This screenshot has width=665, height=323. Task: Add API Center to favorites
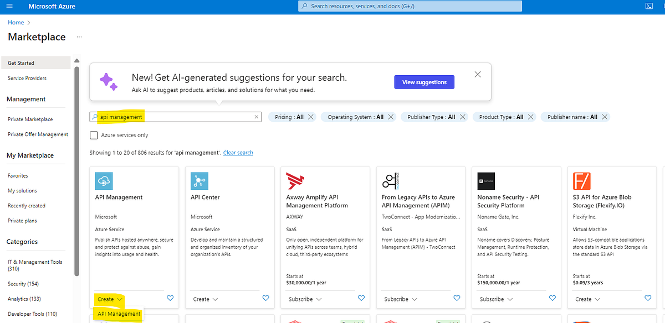click(x=265, y=299)
